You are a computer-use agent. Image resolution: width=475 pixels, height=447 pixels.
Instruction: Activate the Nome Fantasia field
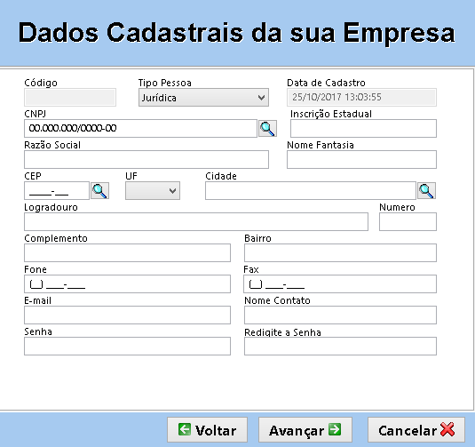[x=361, y=159]
